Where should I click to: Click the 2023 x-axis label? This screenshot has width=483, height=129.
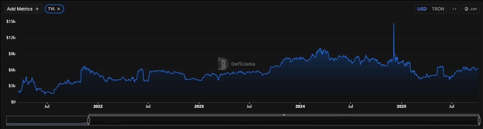tap(199, 107)
